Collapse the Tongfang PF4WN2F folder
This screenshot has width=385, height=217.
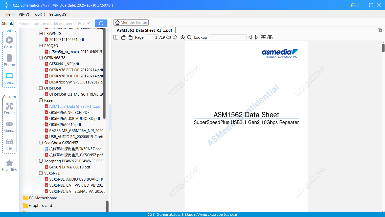pos(41,161)
